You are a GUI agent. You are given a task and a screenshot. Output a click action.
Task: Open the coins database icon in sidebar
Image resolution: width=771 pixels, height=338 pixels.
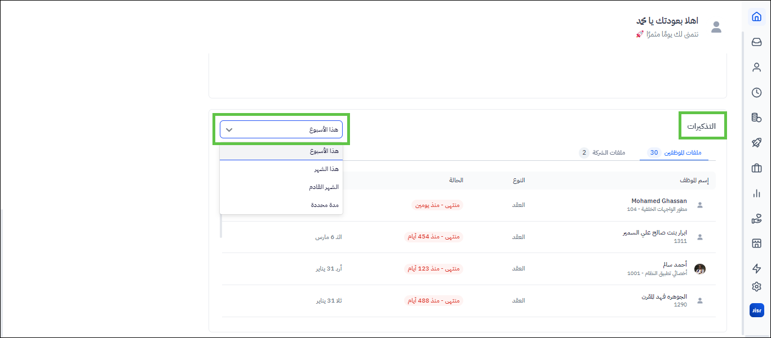[756, 118]
